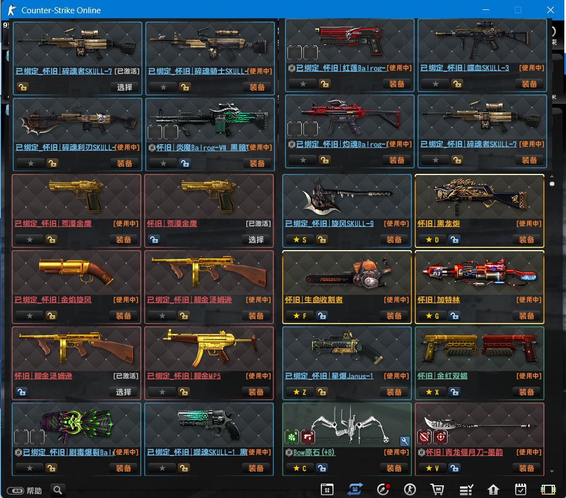Click the scrollbar up arrow

coord(552,177)
